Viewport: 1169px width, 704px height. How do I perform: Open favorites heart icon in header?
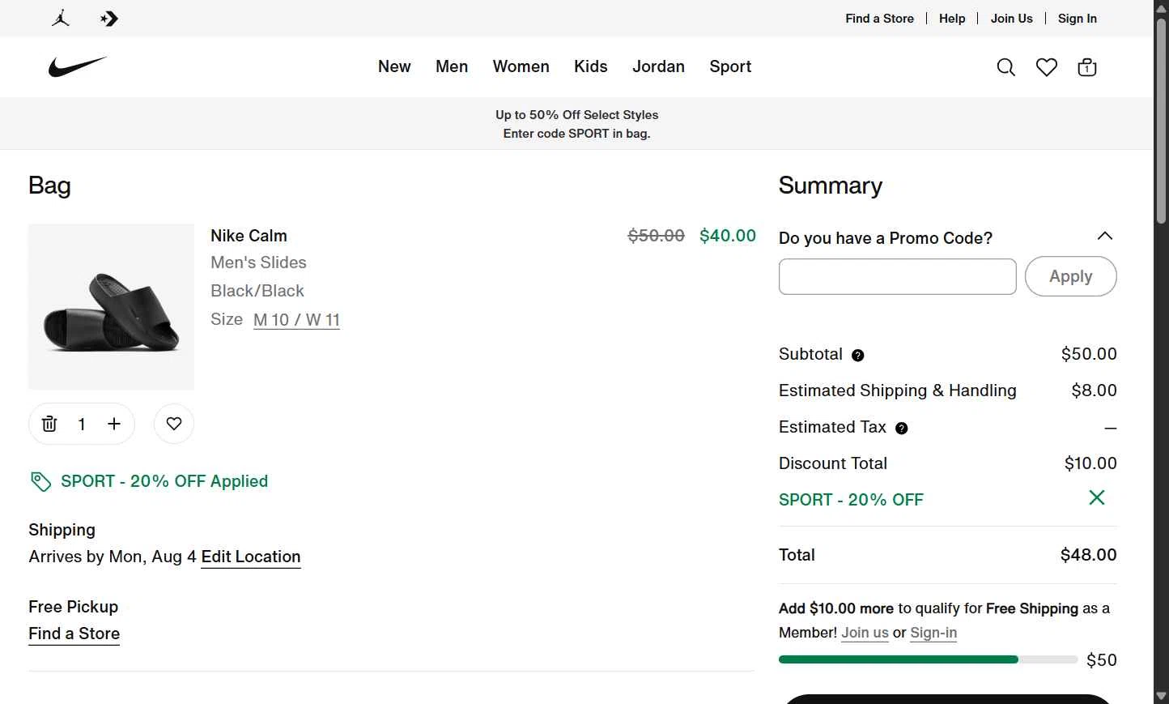(x=1047, y=67)
